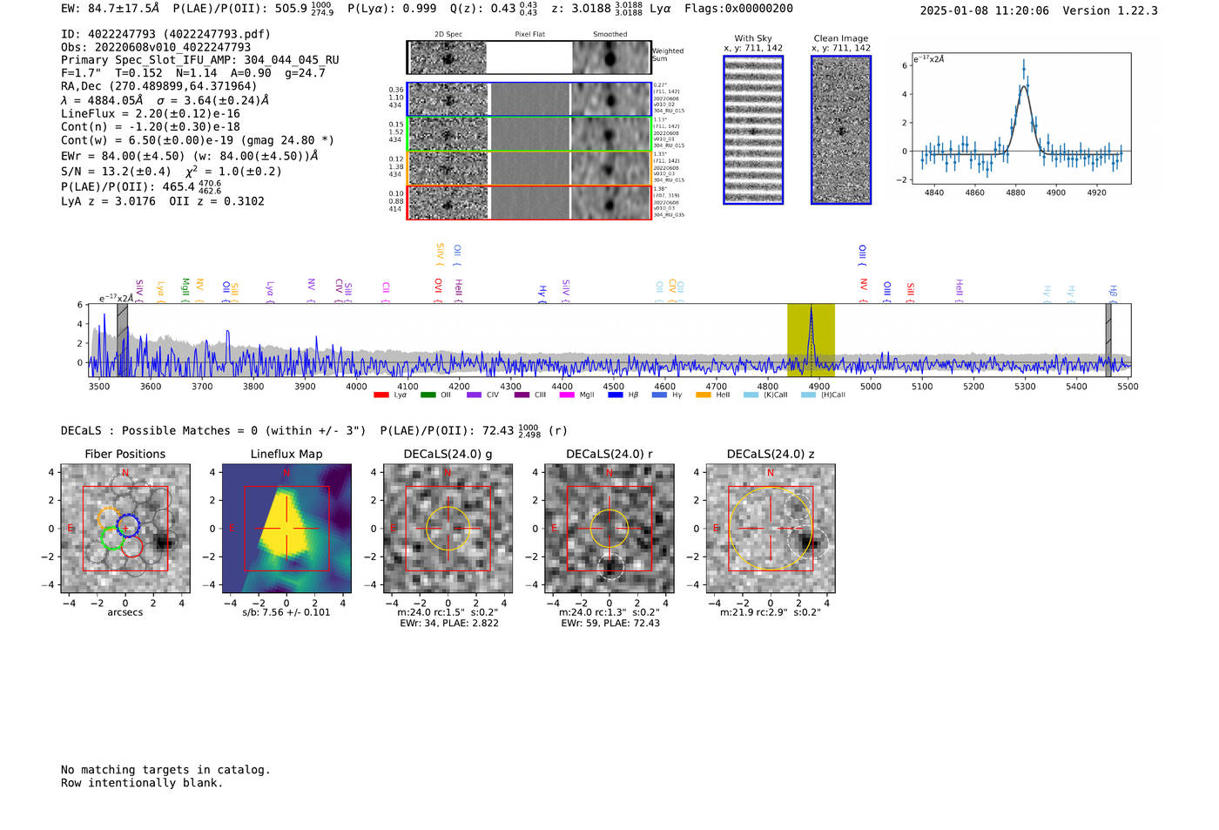Click the 2025-01-08 11:20:06 timestamp

point(985,10)
